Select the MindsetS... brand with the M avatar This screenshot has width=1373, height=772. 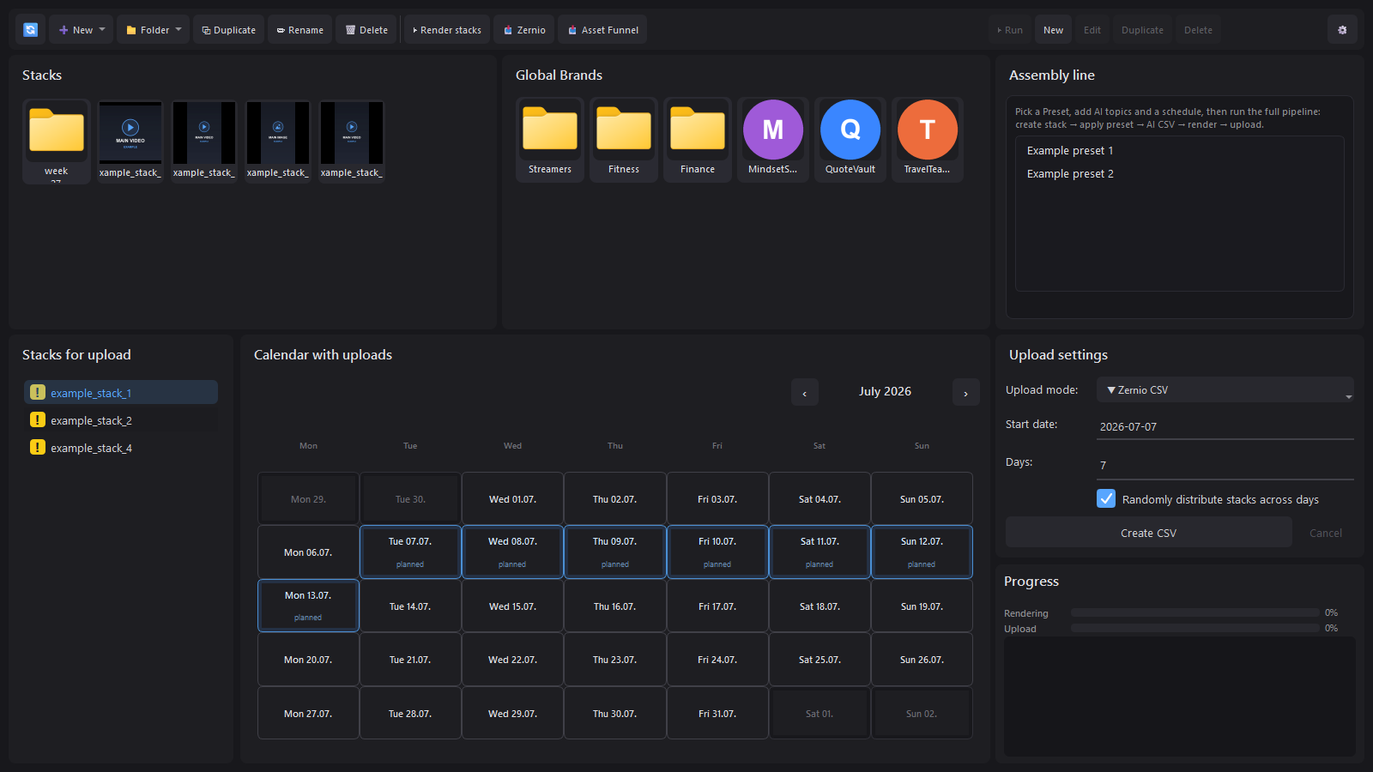tap(773, 139)
